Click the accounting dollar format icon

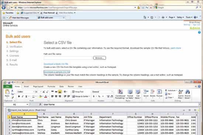point(94,96)
